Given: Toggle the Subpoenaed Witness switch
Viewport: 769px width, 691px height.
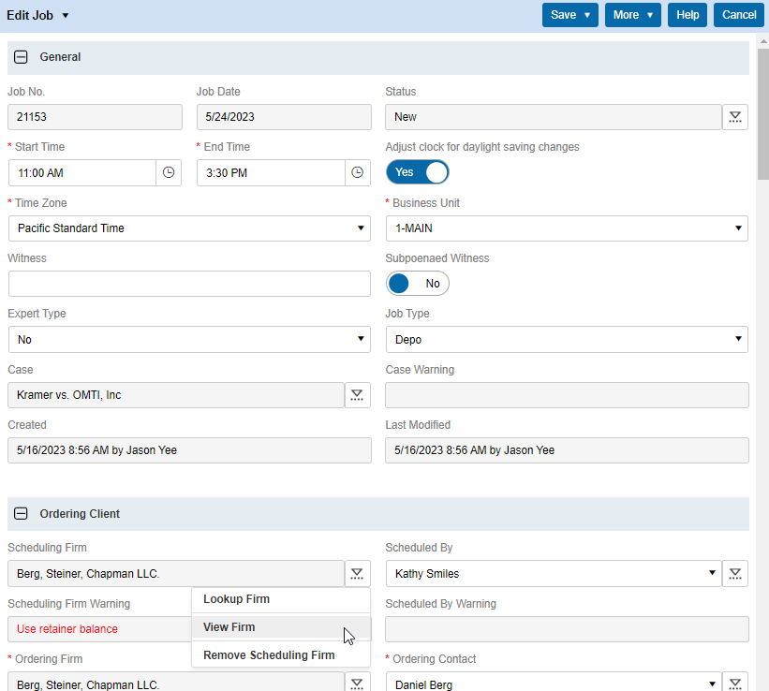Looking at the screenshot, I should (x=418, y=284).
